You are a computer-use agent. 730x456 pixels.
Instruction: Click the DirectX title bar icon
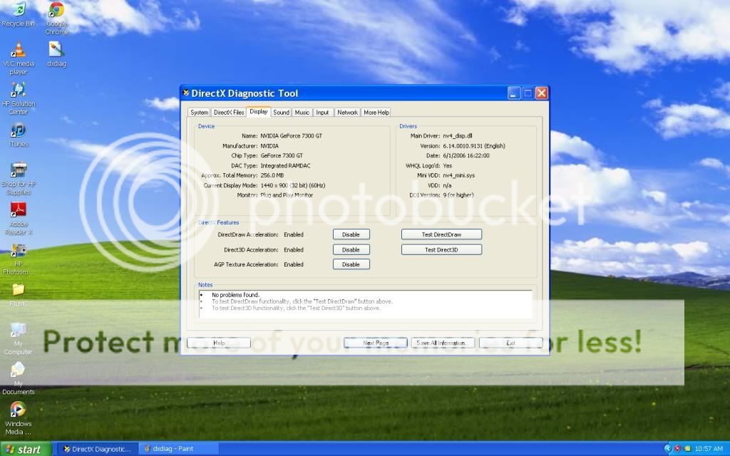186,93
